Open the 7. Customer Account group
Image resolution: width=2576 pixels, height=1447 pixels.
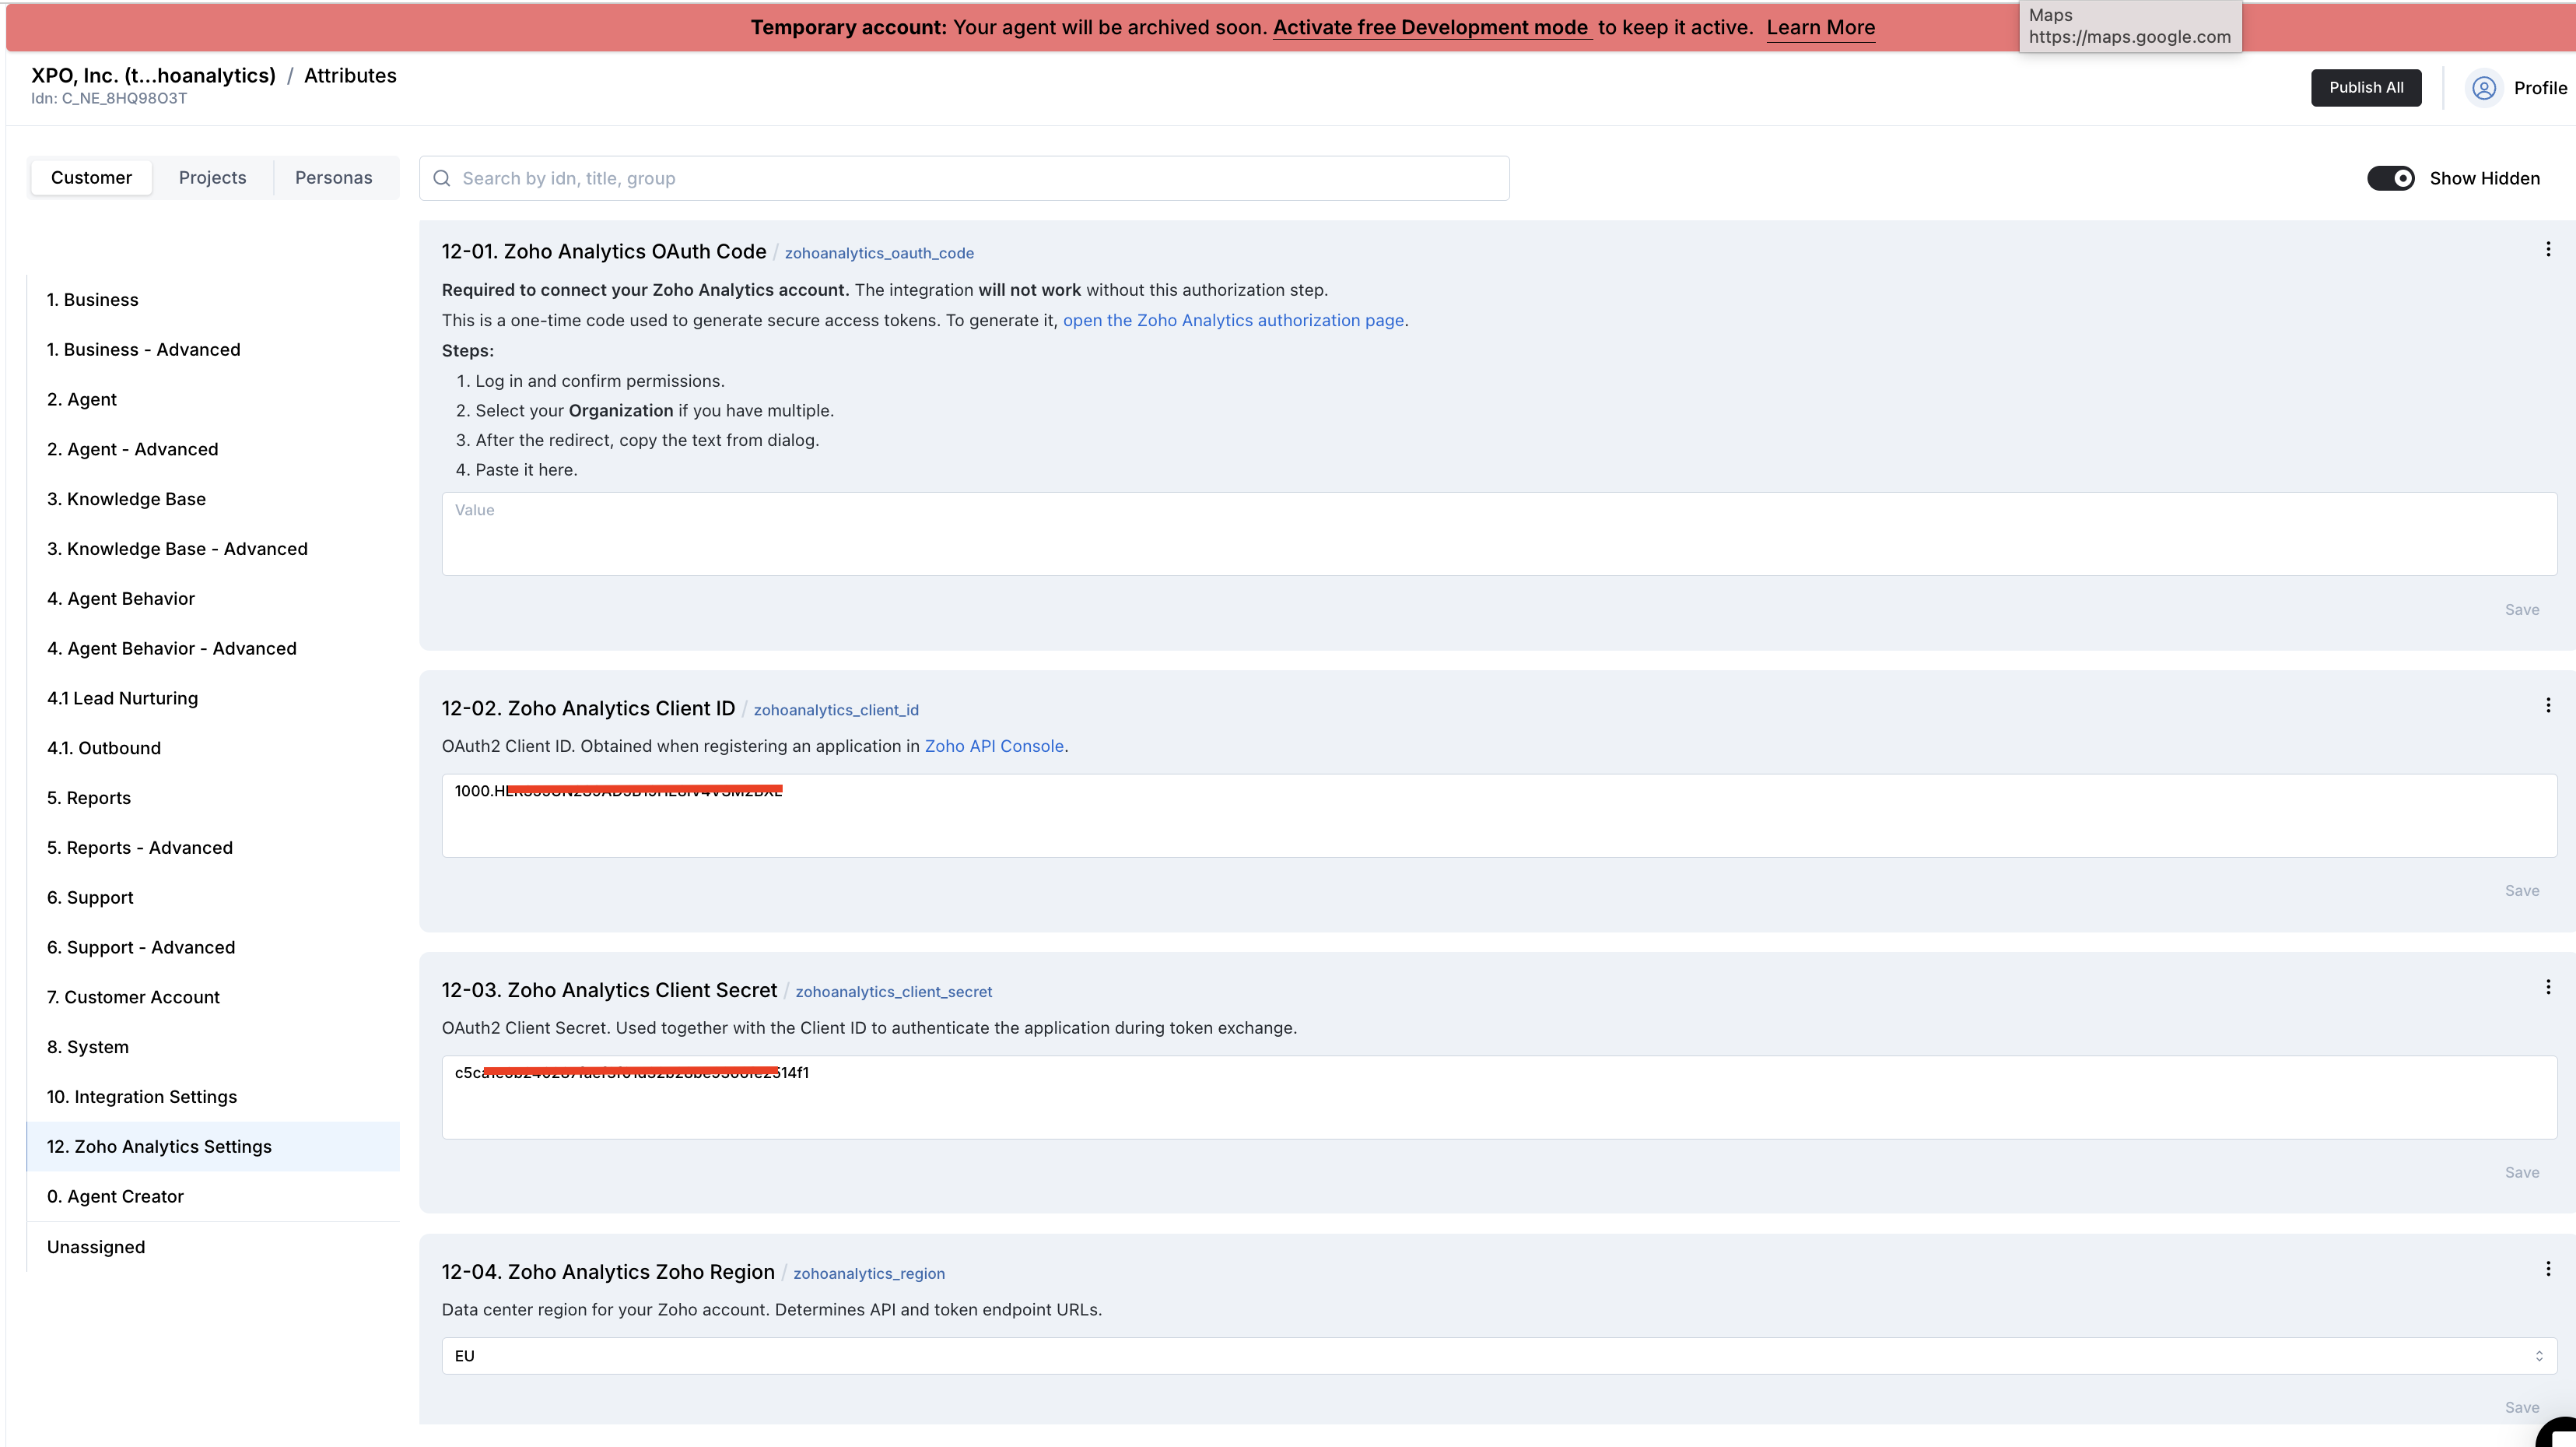click(x=213, y=998)
